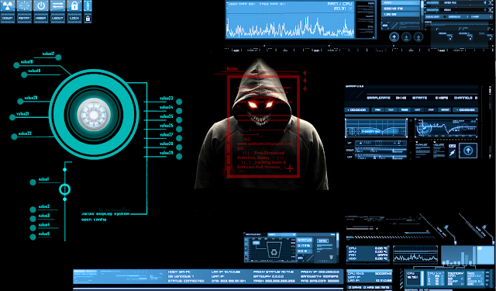
Task: Click the value22 node dot
Action: pyautogui.click(x=14, y=137)
